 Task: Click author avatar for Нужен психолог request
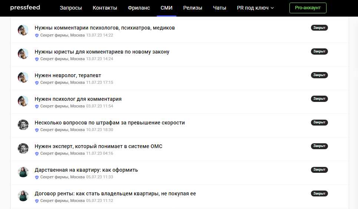click(x=23, y=101)
